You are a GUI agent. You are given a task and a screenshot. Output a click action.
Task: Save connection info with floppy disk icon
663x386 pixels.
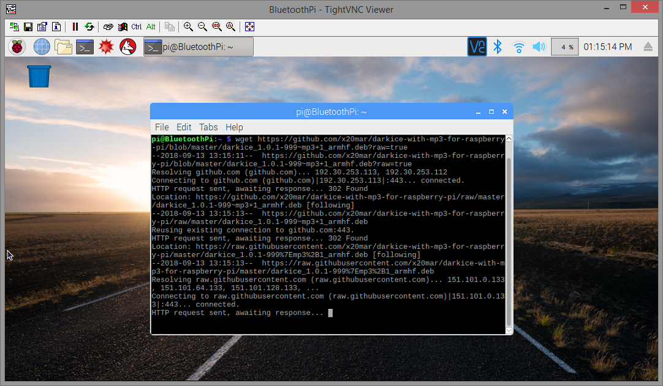click(28, 26)
